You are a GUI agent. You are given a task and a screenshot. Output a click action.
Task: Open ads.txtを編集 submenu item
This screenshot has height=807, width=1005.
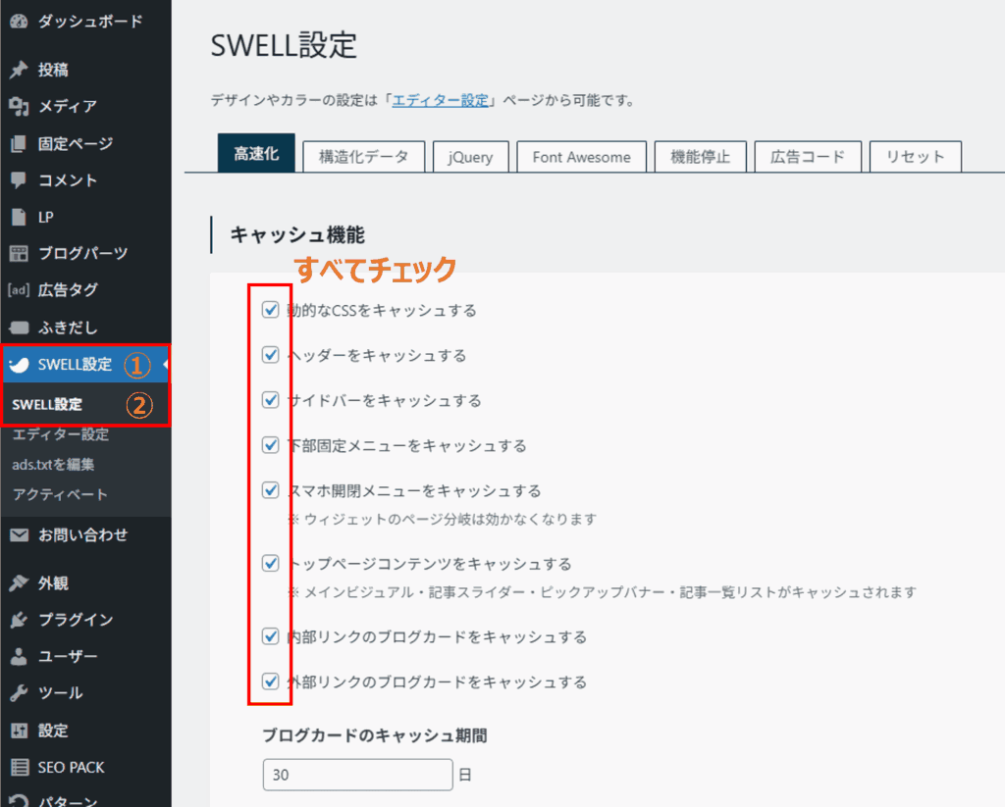click(x=54, y=465)
